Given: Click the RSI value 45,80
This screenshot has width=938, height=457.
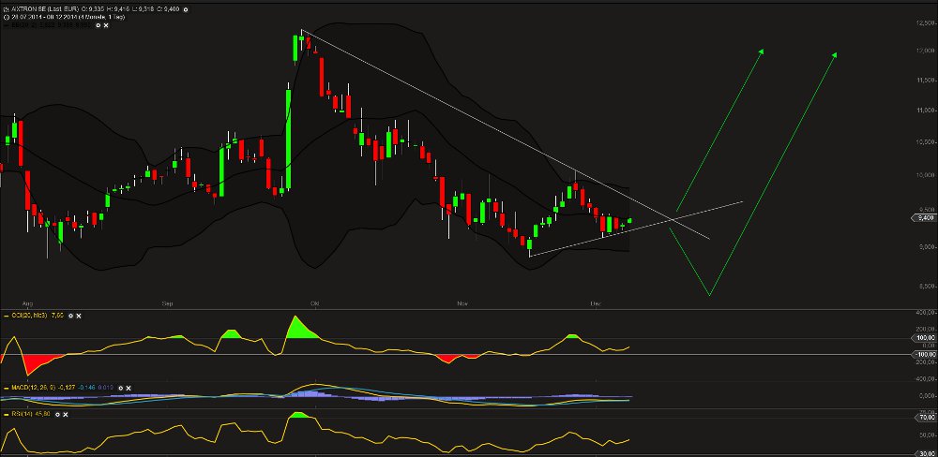Looking at the screenshot, I should click(42, 414).
